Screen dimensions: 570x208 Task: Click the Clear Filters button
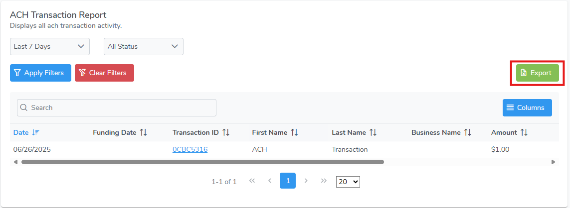[x=104, y=73]
